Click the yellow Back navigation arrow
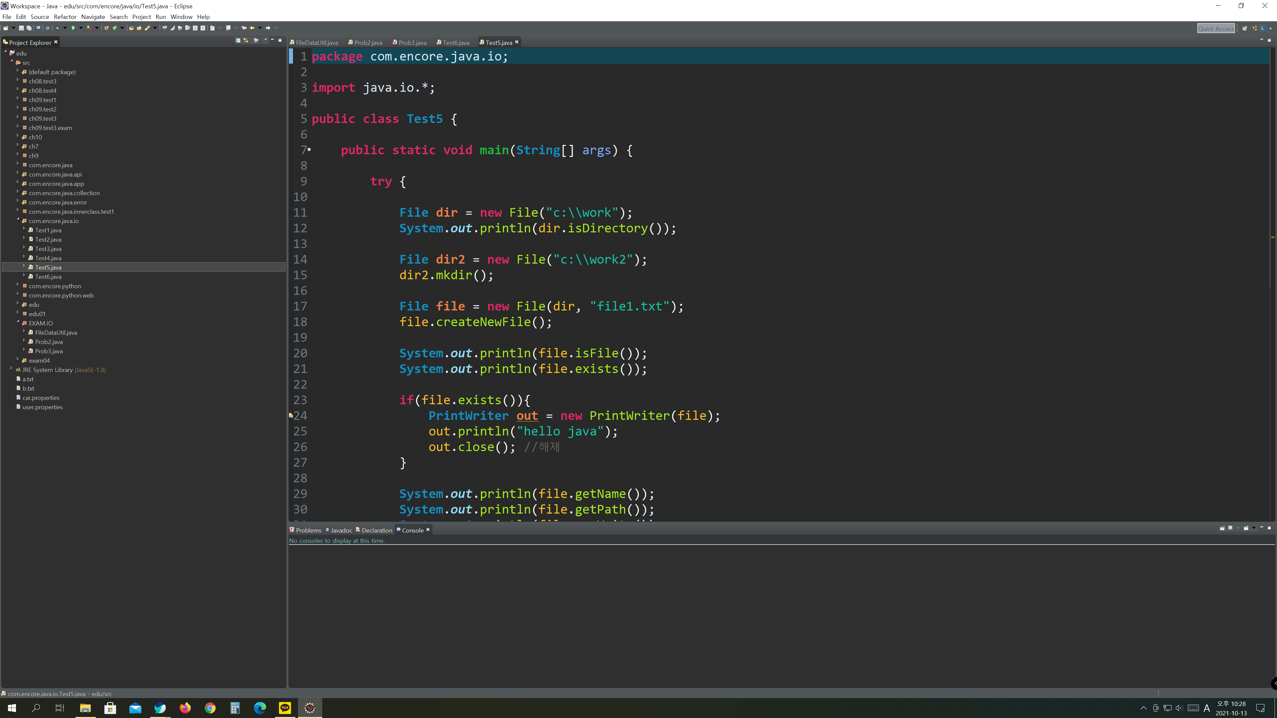1277x718 pixels. [x=252, y=28]
